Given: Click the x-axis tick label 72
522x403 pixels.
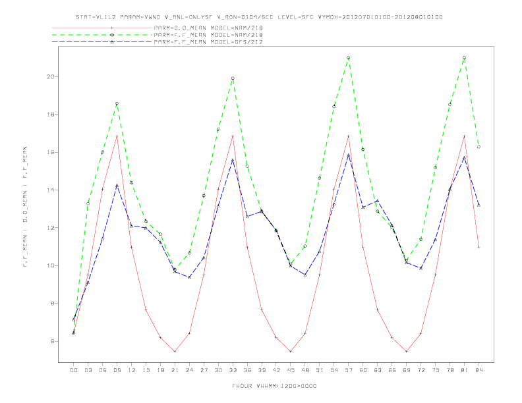Looking at the screenshot, I should pos(420,370).
